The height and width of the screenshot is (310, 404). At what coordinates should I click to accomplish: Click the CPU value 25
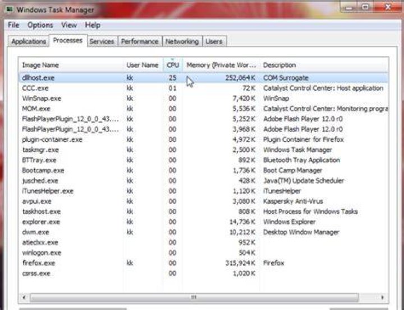[x=172, y=78]
